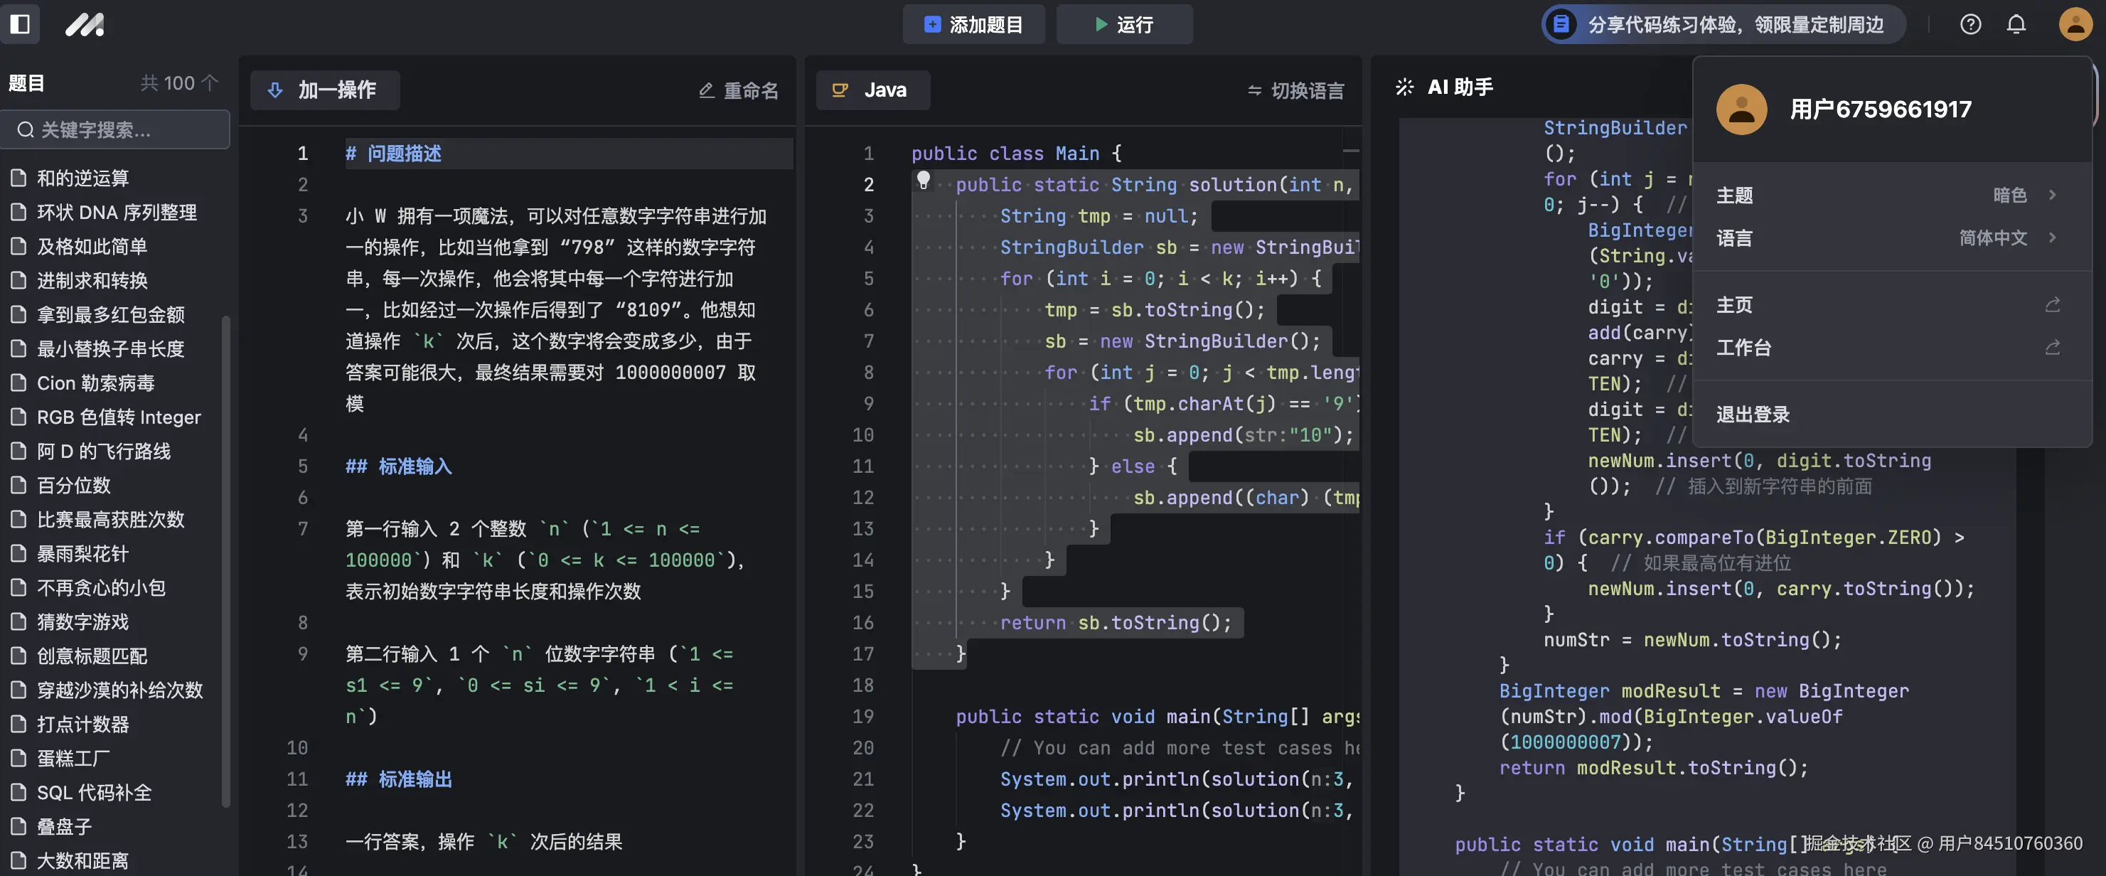This screenshot has height=876, width=2106.
Task: Open 切换语言 language switcher
Action: coord(1295,90)
